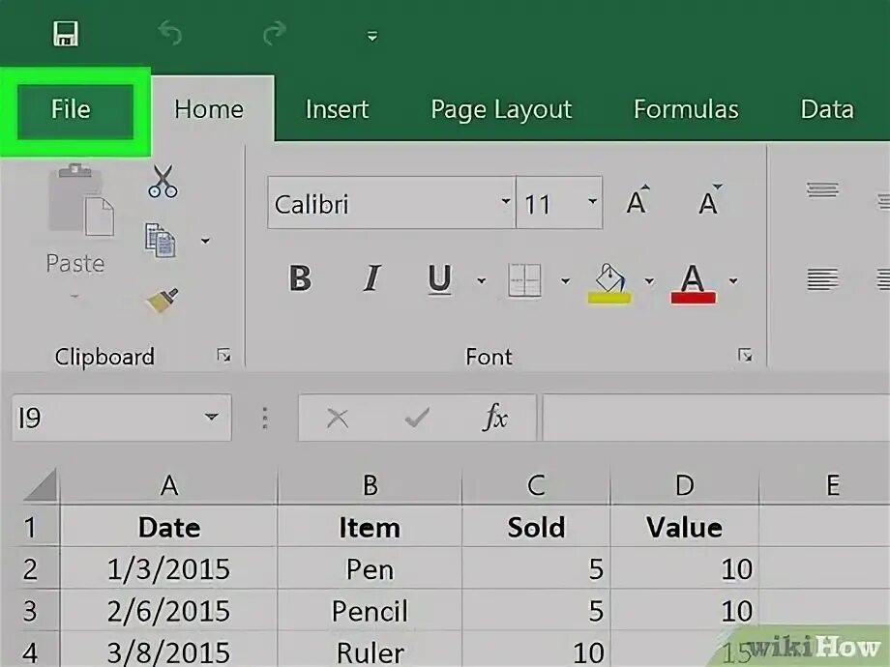Viewport: 890px width, 667px height.
Task: Open the Font dialog launcher arrow
Action: [x=745, y=356]
